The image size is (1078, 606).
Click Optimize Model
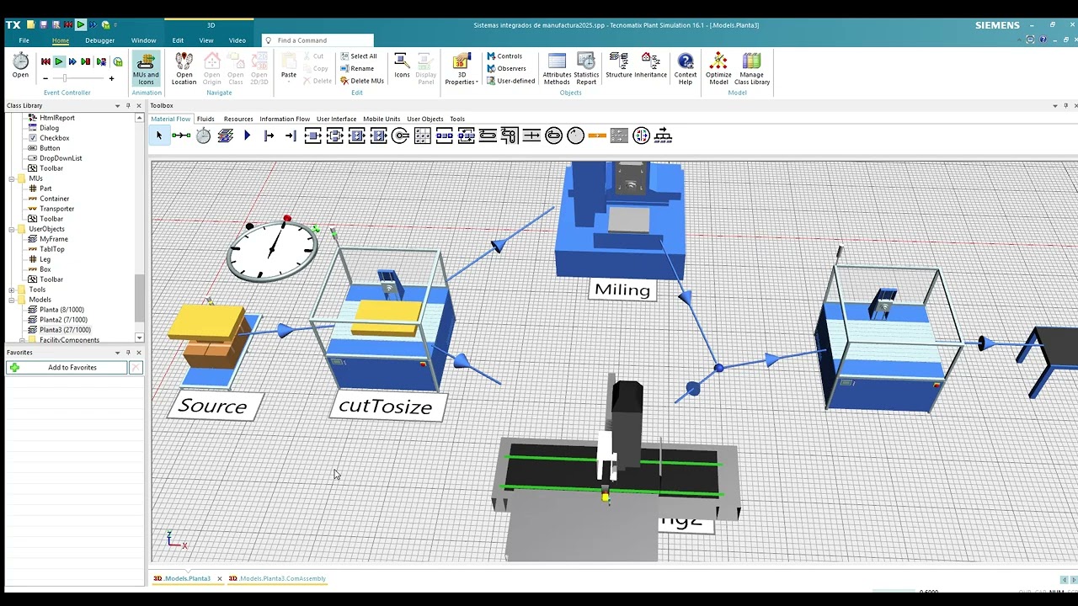tap(718, 69)
